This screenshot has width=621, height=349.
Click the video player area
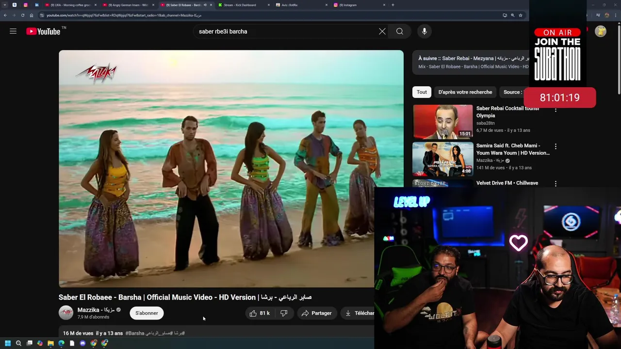tap(231, 169)
